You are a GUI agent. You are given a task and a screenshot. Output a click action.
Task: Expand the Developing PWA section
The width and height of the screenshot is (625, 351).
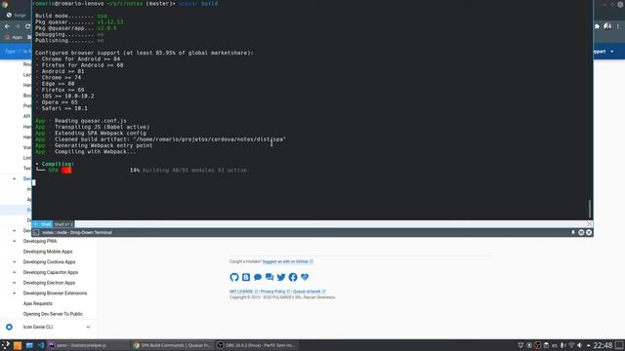tap(15, 241)
